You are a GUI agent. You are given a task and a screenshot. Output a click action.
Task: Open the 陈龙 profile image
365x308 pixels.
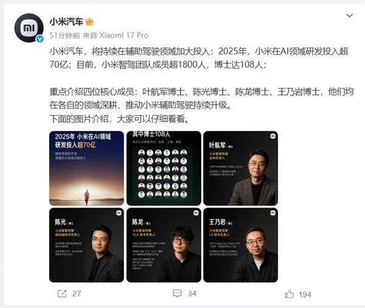(164, 245)
